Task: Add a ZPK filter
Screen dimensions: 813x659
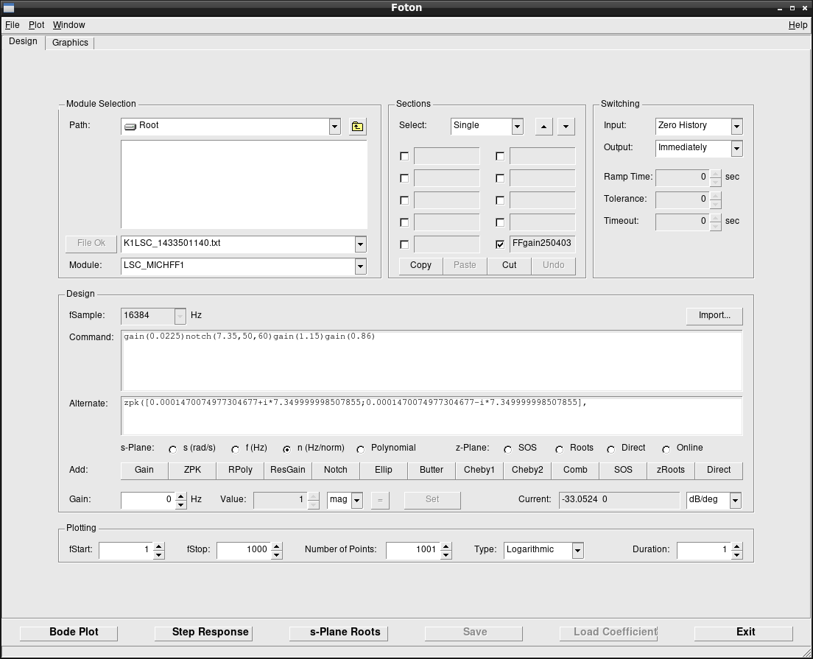Action: point(192,471)
